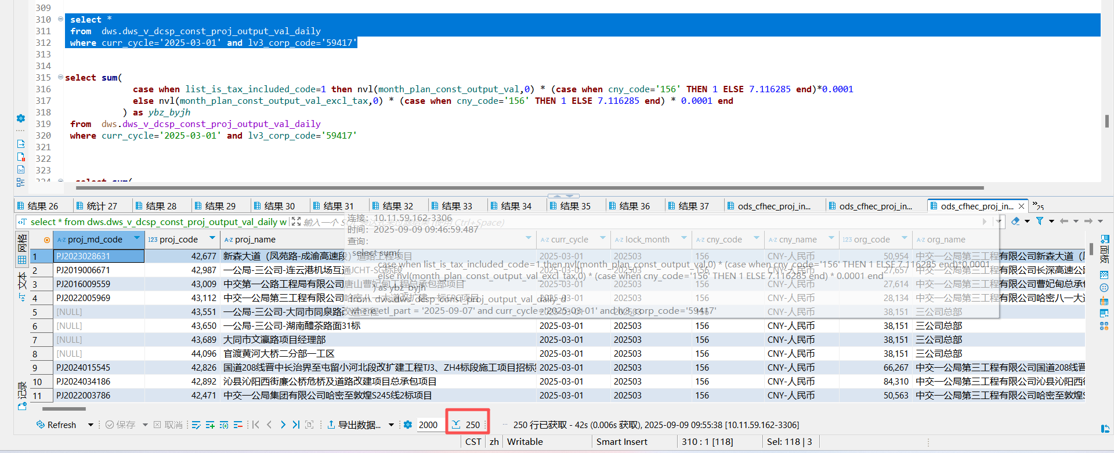Click the editor settings gear icon in left gutter
This screenshot has width=1114, height=453.
pos(21,118)
